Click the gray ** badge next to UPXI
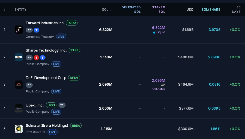 62,105
